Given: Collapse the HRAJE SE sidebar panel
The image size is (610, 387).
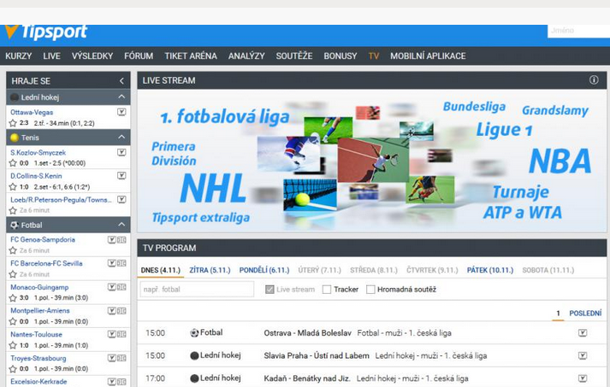Looking at the screenshot, I should (x=121, y=81).
